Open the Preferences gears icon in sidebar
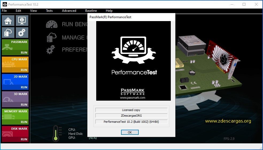The height and width of the screenshot is (150, 263). click(x=22, y=33)
